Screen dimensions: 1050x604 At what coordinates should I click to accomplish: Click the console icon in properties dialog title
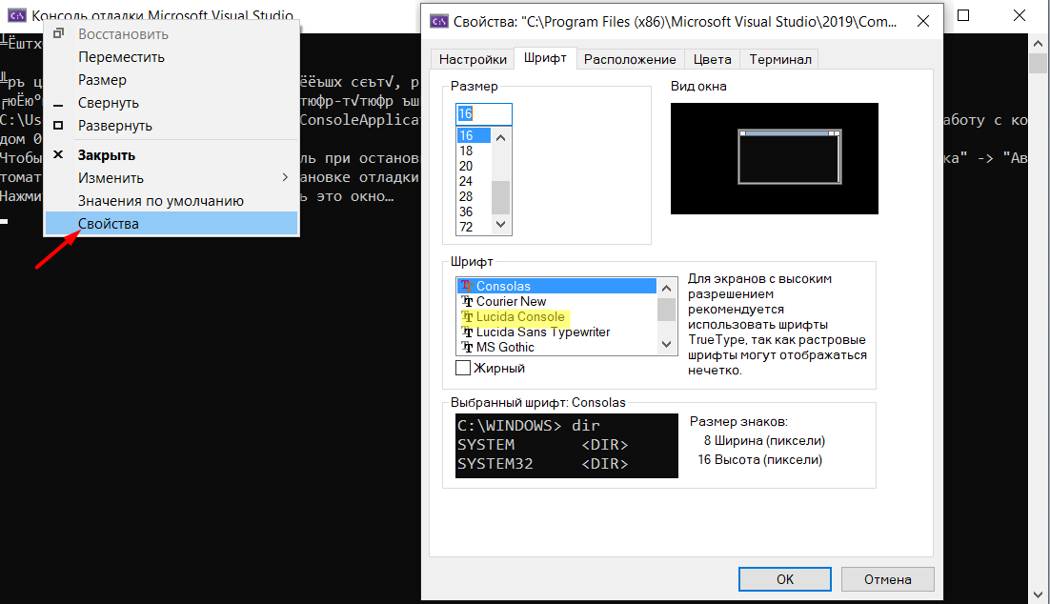point(438,21)
